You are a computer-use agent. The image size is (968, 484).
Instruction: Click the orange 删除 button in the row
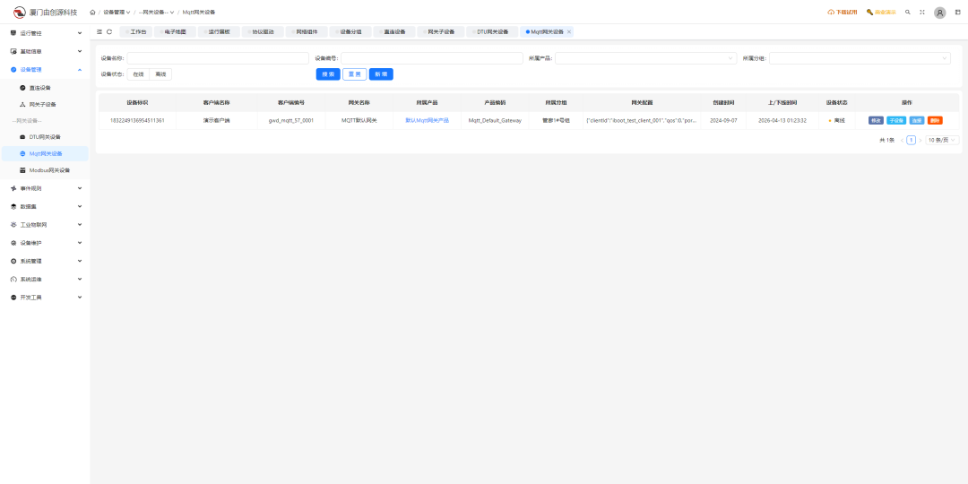pyautogui.click(x=935, y=120)
